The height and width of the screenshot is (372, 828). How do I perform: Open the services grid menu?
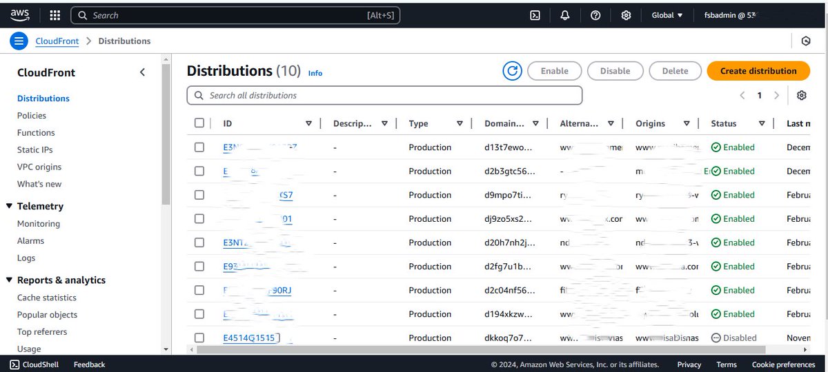point(55,15)
